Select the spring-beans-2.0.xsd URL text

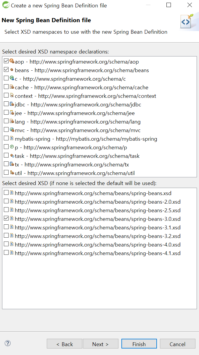point(98,202)
